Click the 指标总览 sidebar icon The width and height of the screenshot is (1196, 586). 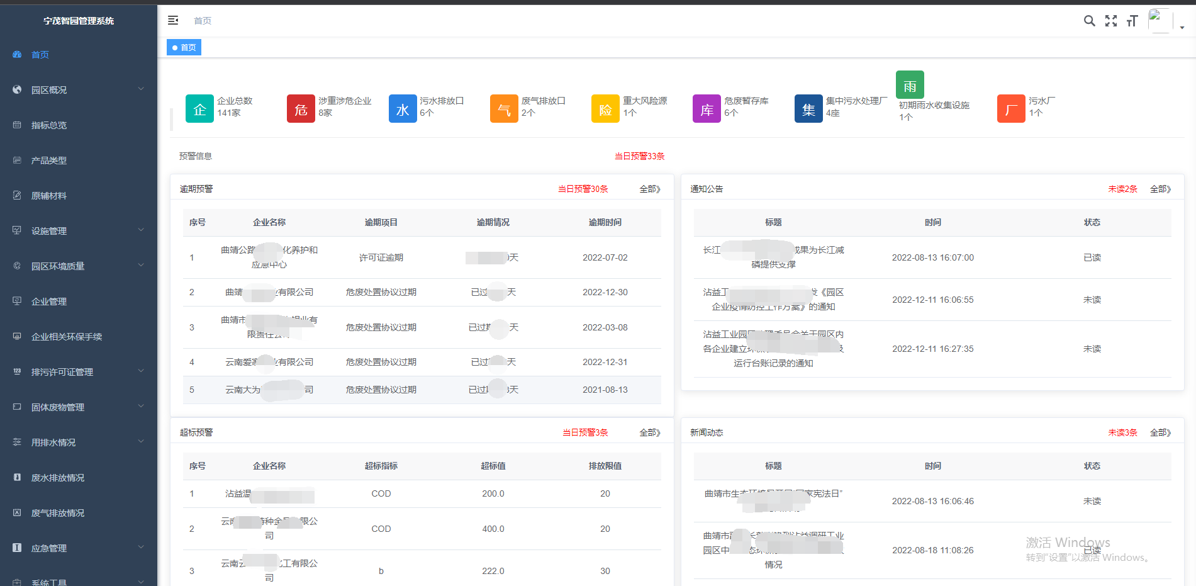click(17, 125)
